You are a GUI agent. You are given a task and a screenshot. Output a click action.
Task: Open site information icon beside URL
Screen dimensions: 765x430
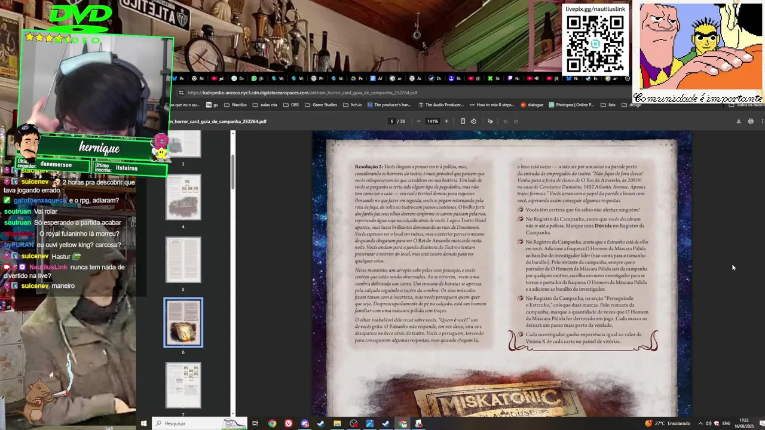coord(181,93)
